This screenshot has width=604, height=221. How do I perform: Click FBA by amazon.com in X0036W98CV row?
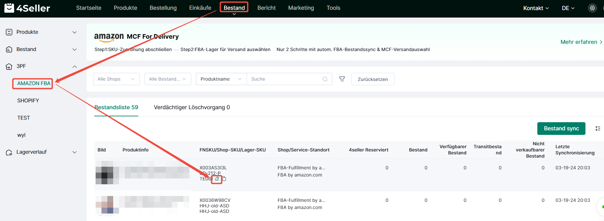click(x=300, y=207)
